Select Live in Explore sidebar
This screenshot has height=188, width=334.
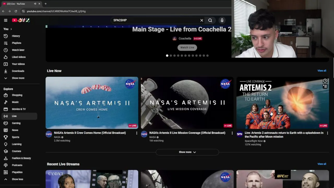pyautogui.click(x=19, y=116)
